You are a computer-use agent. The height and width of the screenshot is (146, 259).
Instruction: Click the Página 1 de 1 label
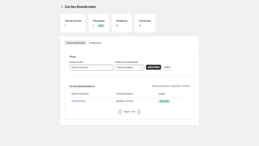click(x=129, y=112)
